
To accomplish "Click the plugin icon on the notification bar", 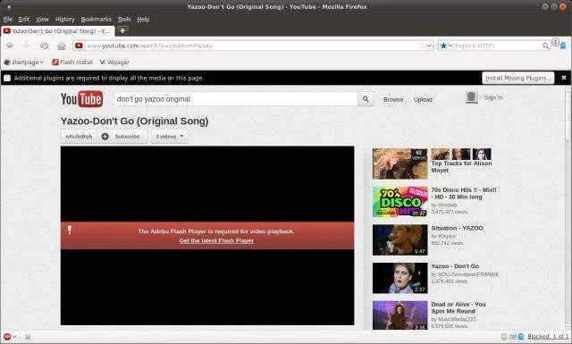I will (7, 78).
